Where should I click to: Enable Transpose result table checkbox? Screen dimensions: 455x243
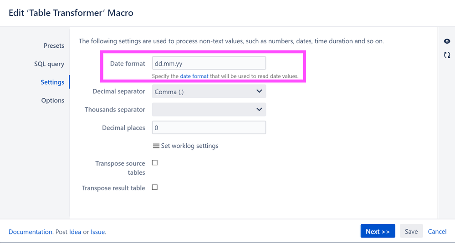(155, 187)
